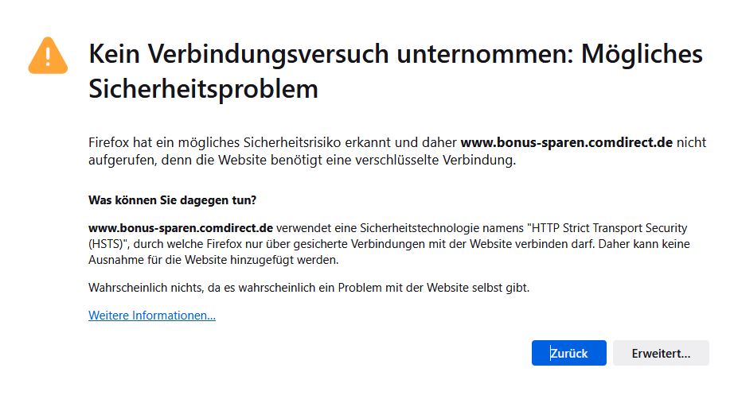Click the bold domain in the first paragraph
The image size is (734, 399).
[x=567, y=142]
